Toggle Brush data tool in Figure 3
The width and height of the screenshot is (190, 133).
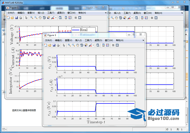(x=90, y=45)
